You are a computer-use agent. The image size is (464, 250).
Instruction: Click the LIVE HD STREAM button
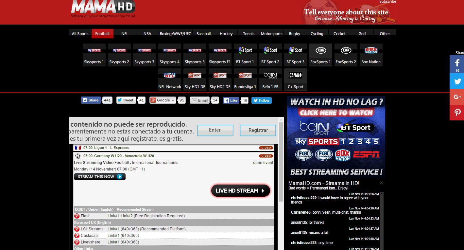pyautogui.click(x=241, y=191)
